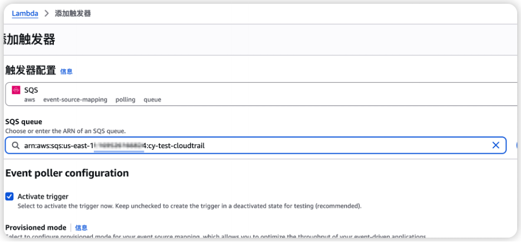Click the 'polling' tag under SQS
The image size is (521, 242).
click(126, 99)
